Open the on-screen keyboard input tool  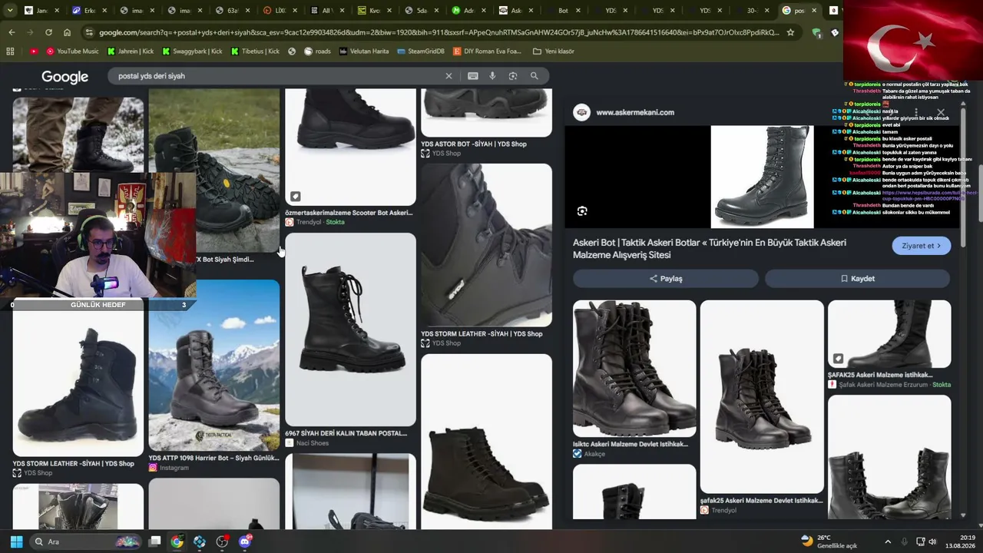click(472, 76)
